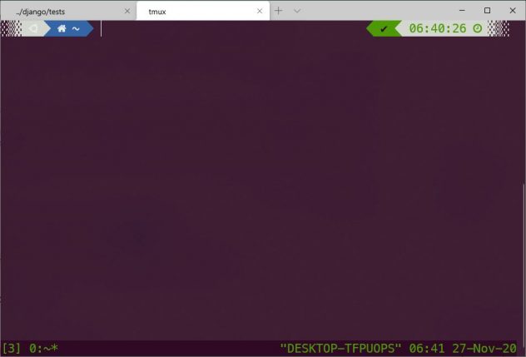
Task: Maximize the terminal window
Action: 487,11
